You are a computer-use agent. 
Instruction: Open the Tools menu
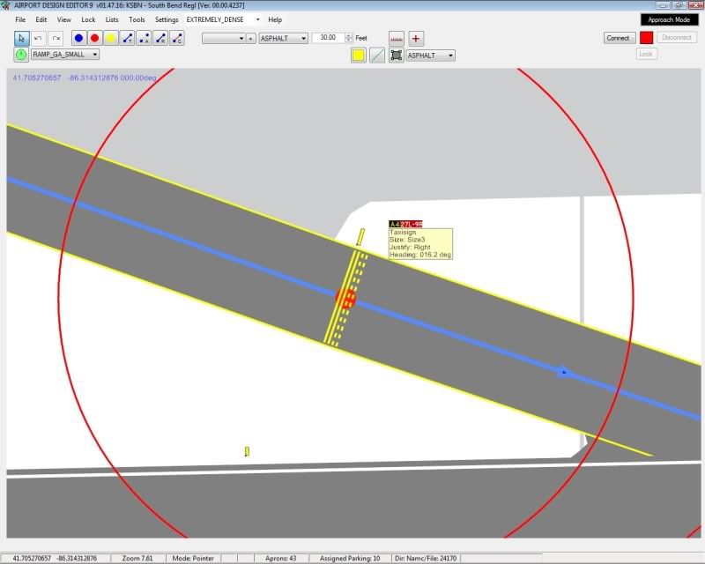(137, 19)
